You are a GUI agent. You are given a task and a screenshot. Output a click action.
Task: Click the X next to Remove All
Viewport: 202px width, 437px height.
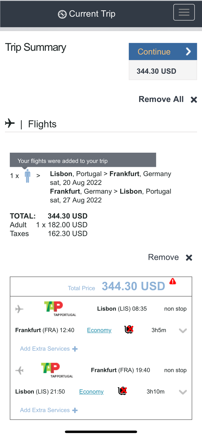[194, 100]
